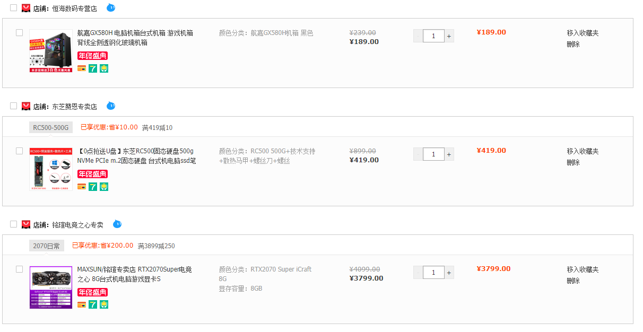Click the RC500-500G promotion tag
The width and height of the screenshot is (643, 332).
(50, 127)
